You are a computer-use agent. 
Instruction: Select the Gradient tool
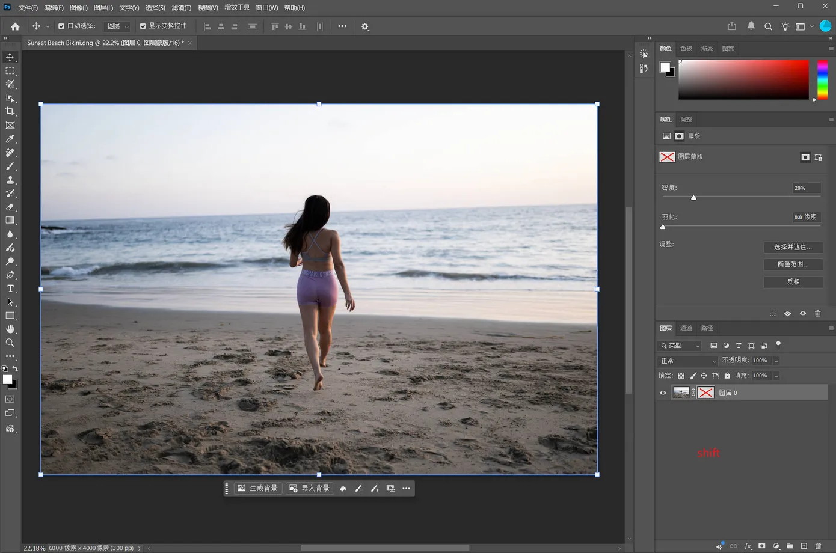10,221
